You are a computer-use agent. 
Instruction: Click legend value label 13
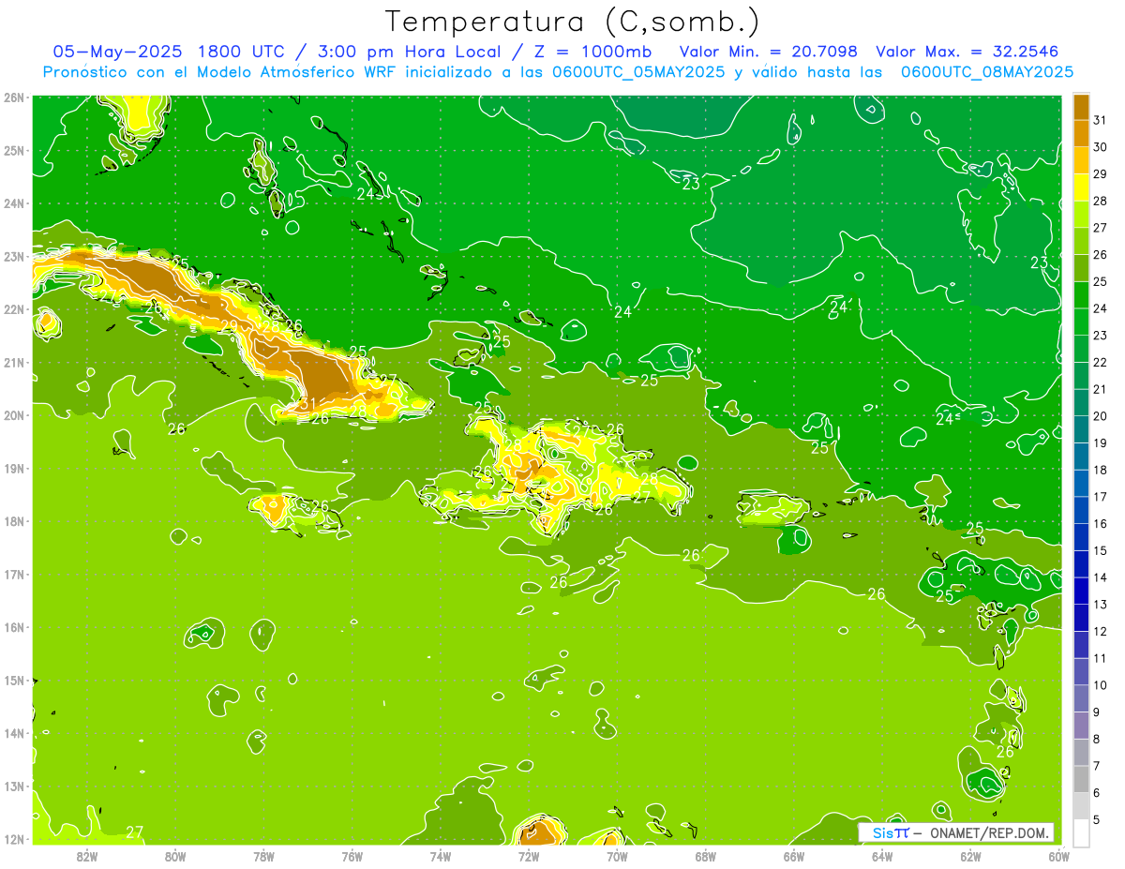coord(1101,605)
